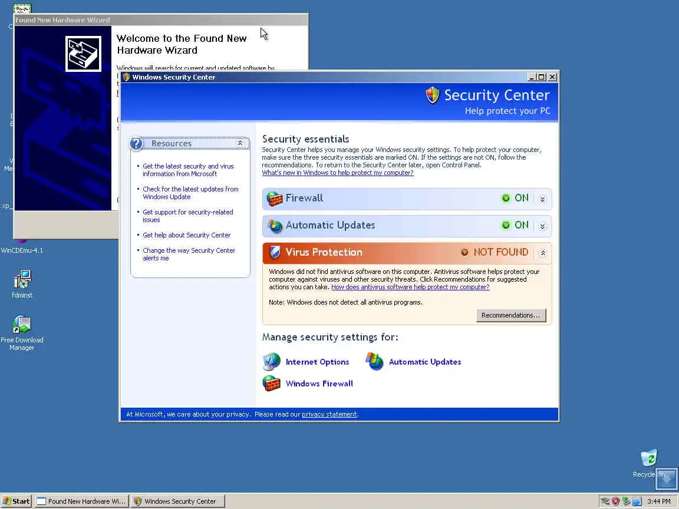Open Internet Options globe icon
The image size is (679, 509).
coord(272,361)
